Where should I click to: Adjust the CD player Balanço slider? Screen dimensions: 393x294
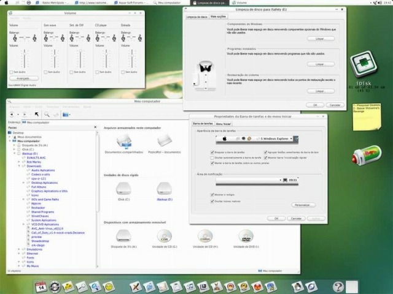106,37
